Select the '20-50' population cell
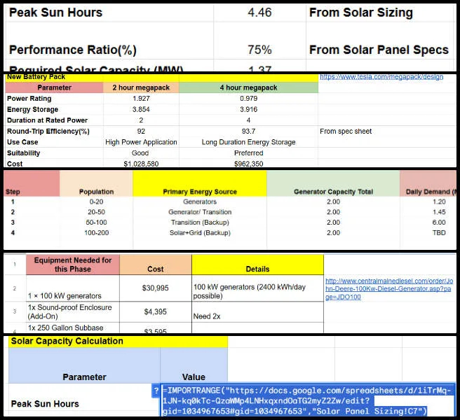The width and height of the screenshot is (460, 420). tap(96, 212)
